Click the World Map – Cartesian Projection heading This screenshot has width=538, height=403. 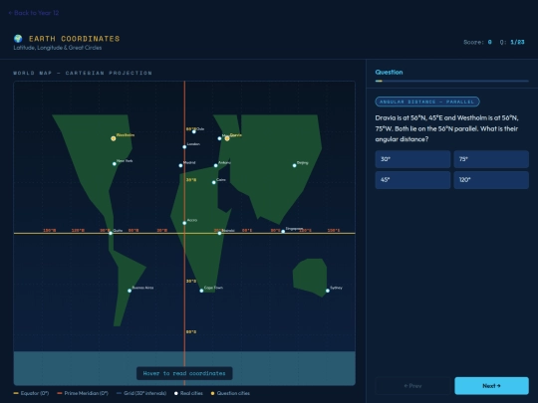pyautogui.click(x=83, y=73)
